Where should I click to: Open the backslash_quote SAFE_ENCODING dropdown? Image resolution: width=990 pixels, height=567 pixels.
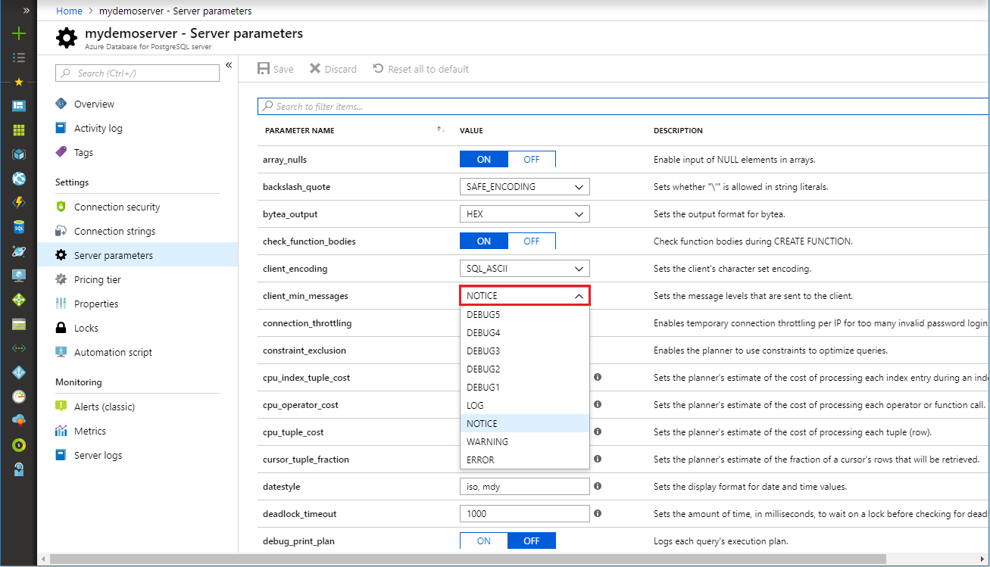click(x=525, y=186)
